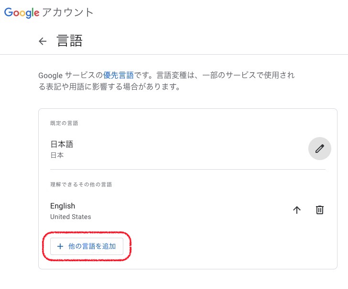Move English up with the arrow icon
The width and height of the screenshot is (348, 289).
pos(297,210)
